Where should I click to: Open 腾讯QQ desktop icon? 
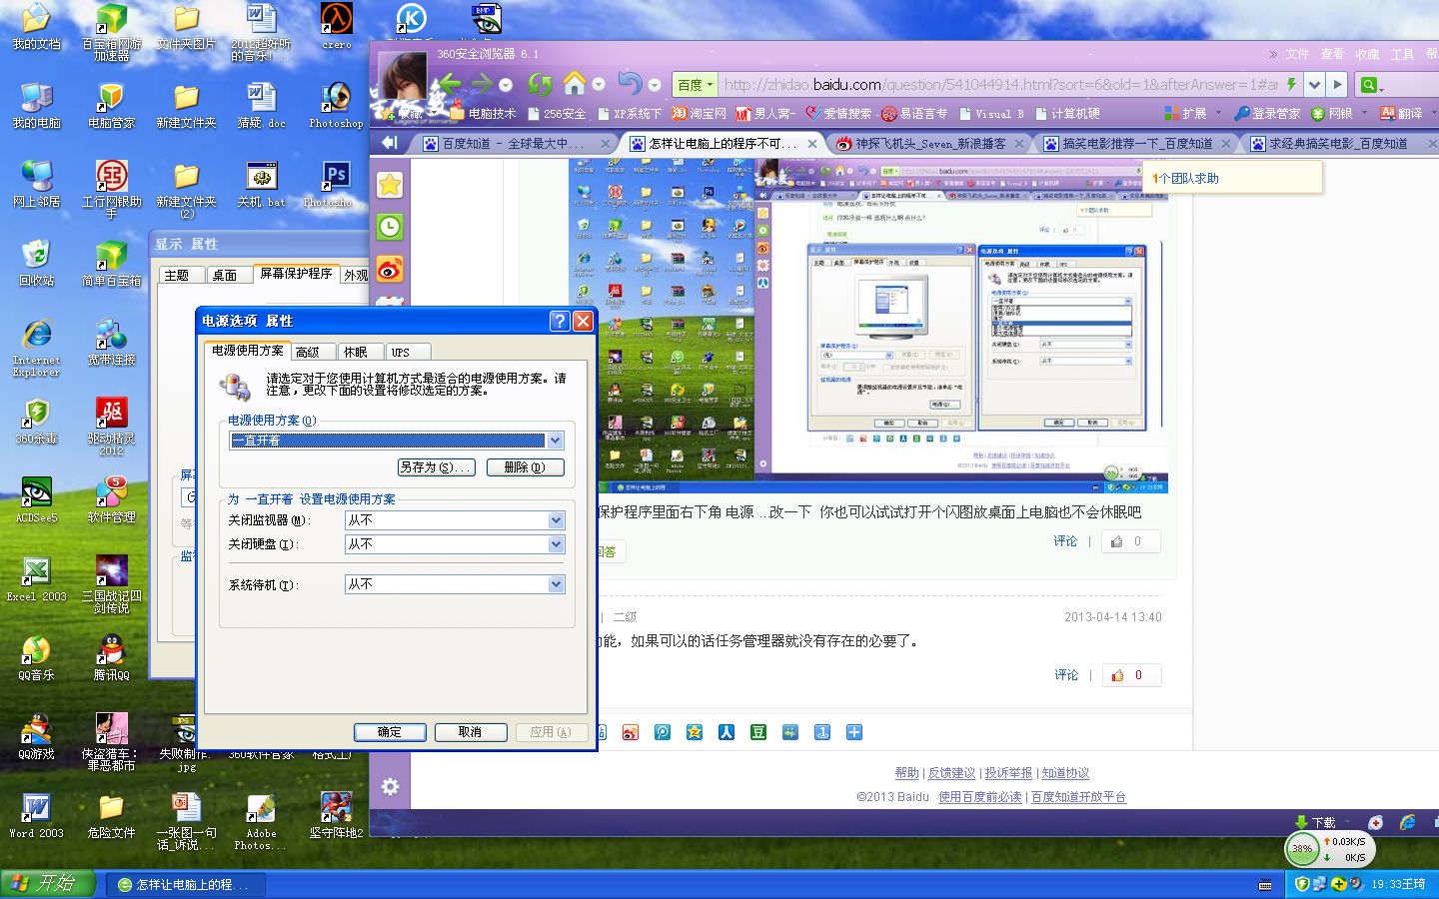(x=111, y=656)
